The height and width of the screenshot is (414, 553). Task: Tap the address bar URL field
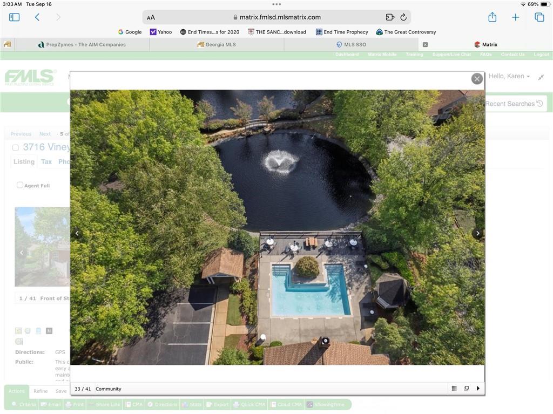tap(276, 17)
